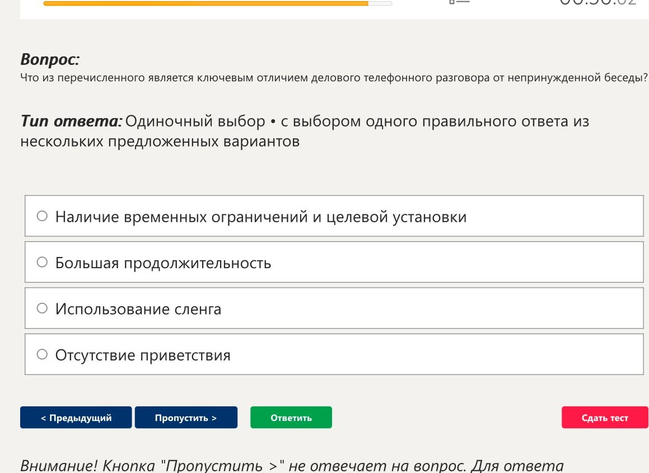Click the 'Вопрос:' heading
The width and height of the screenshot is (649, 473).
(x=50, y=59)
